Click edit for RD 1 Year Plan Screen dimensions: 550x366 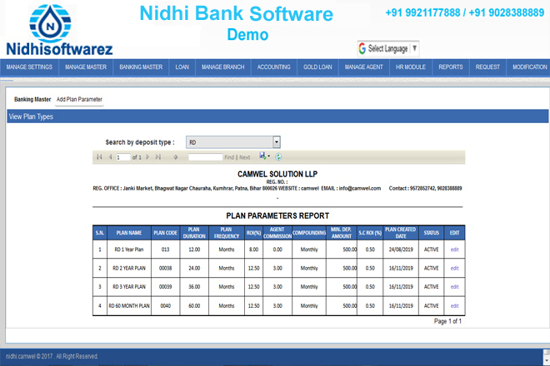point(455,250)
